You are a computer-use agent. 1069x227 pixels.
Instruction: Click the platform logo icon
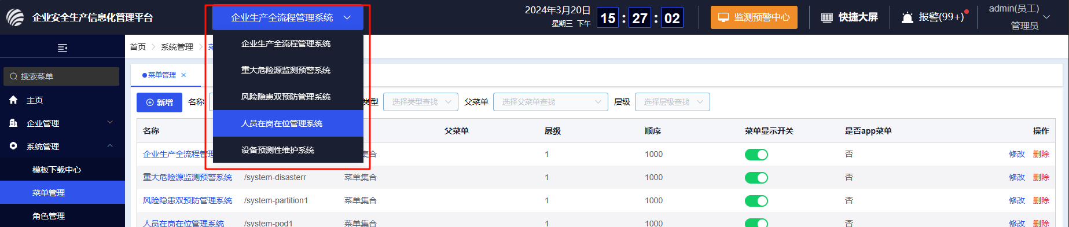click(x=15, y=17)
